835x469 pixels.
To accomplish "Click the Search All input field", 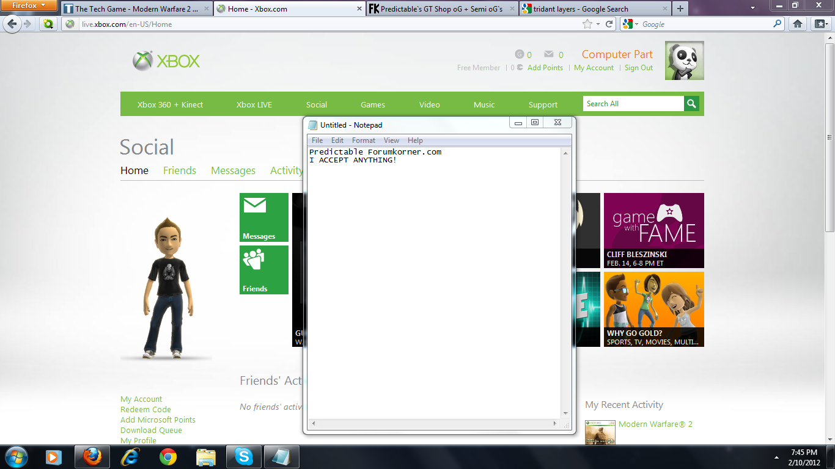I will [x=633, y=104].
